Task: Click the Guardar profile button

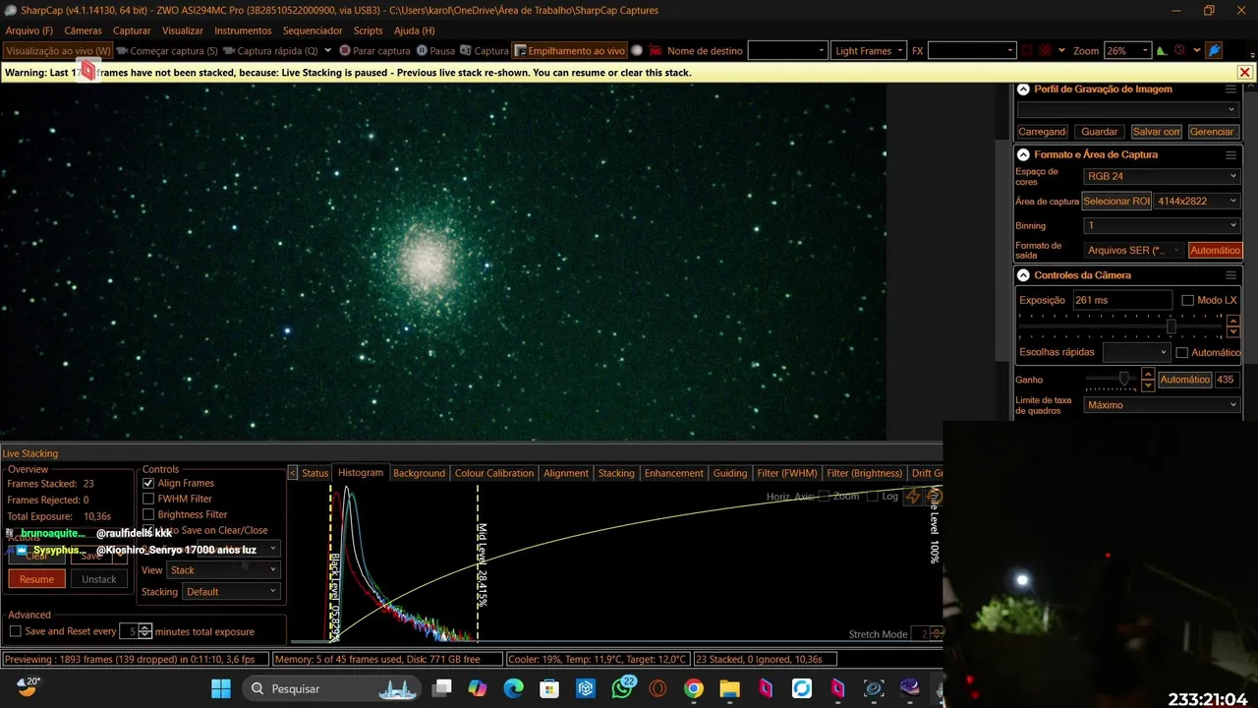Action: tap(1099, 132)
